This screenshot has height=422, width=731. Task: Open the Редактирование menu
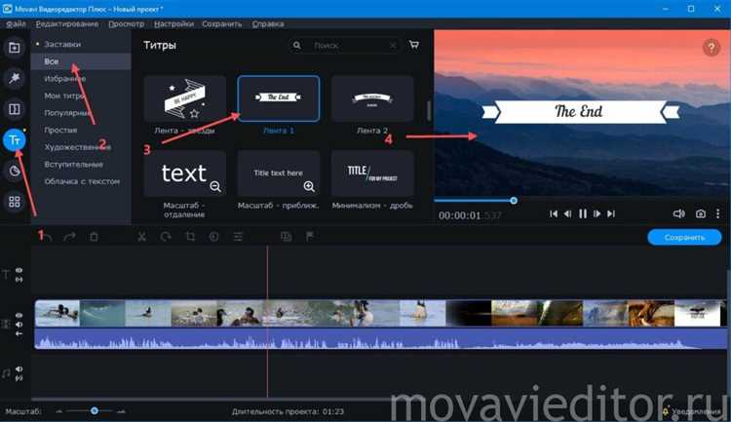click(66, 23)
